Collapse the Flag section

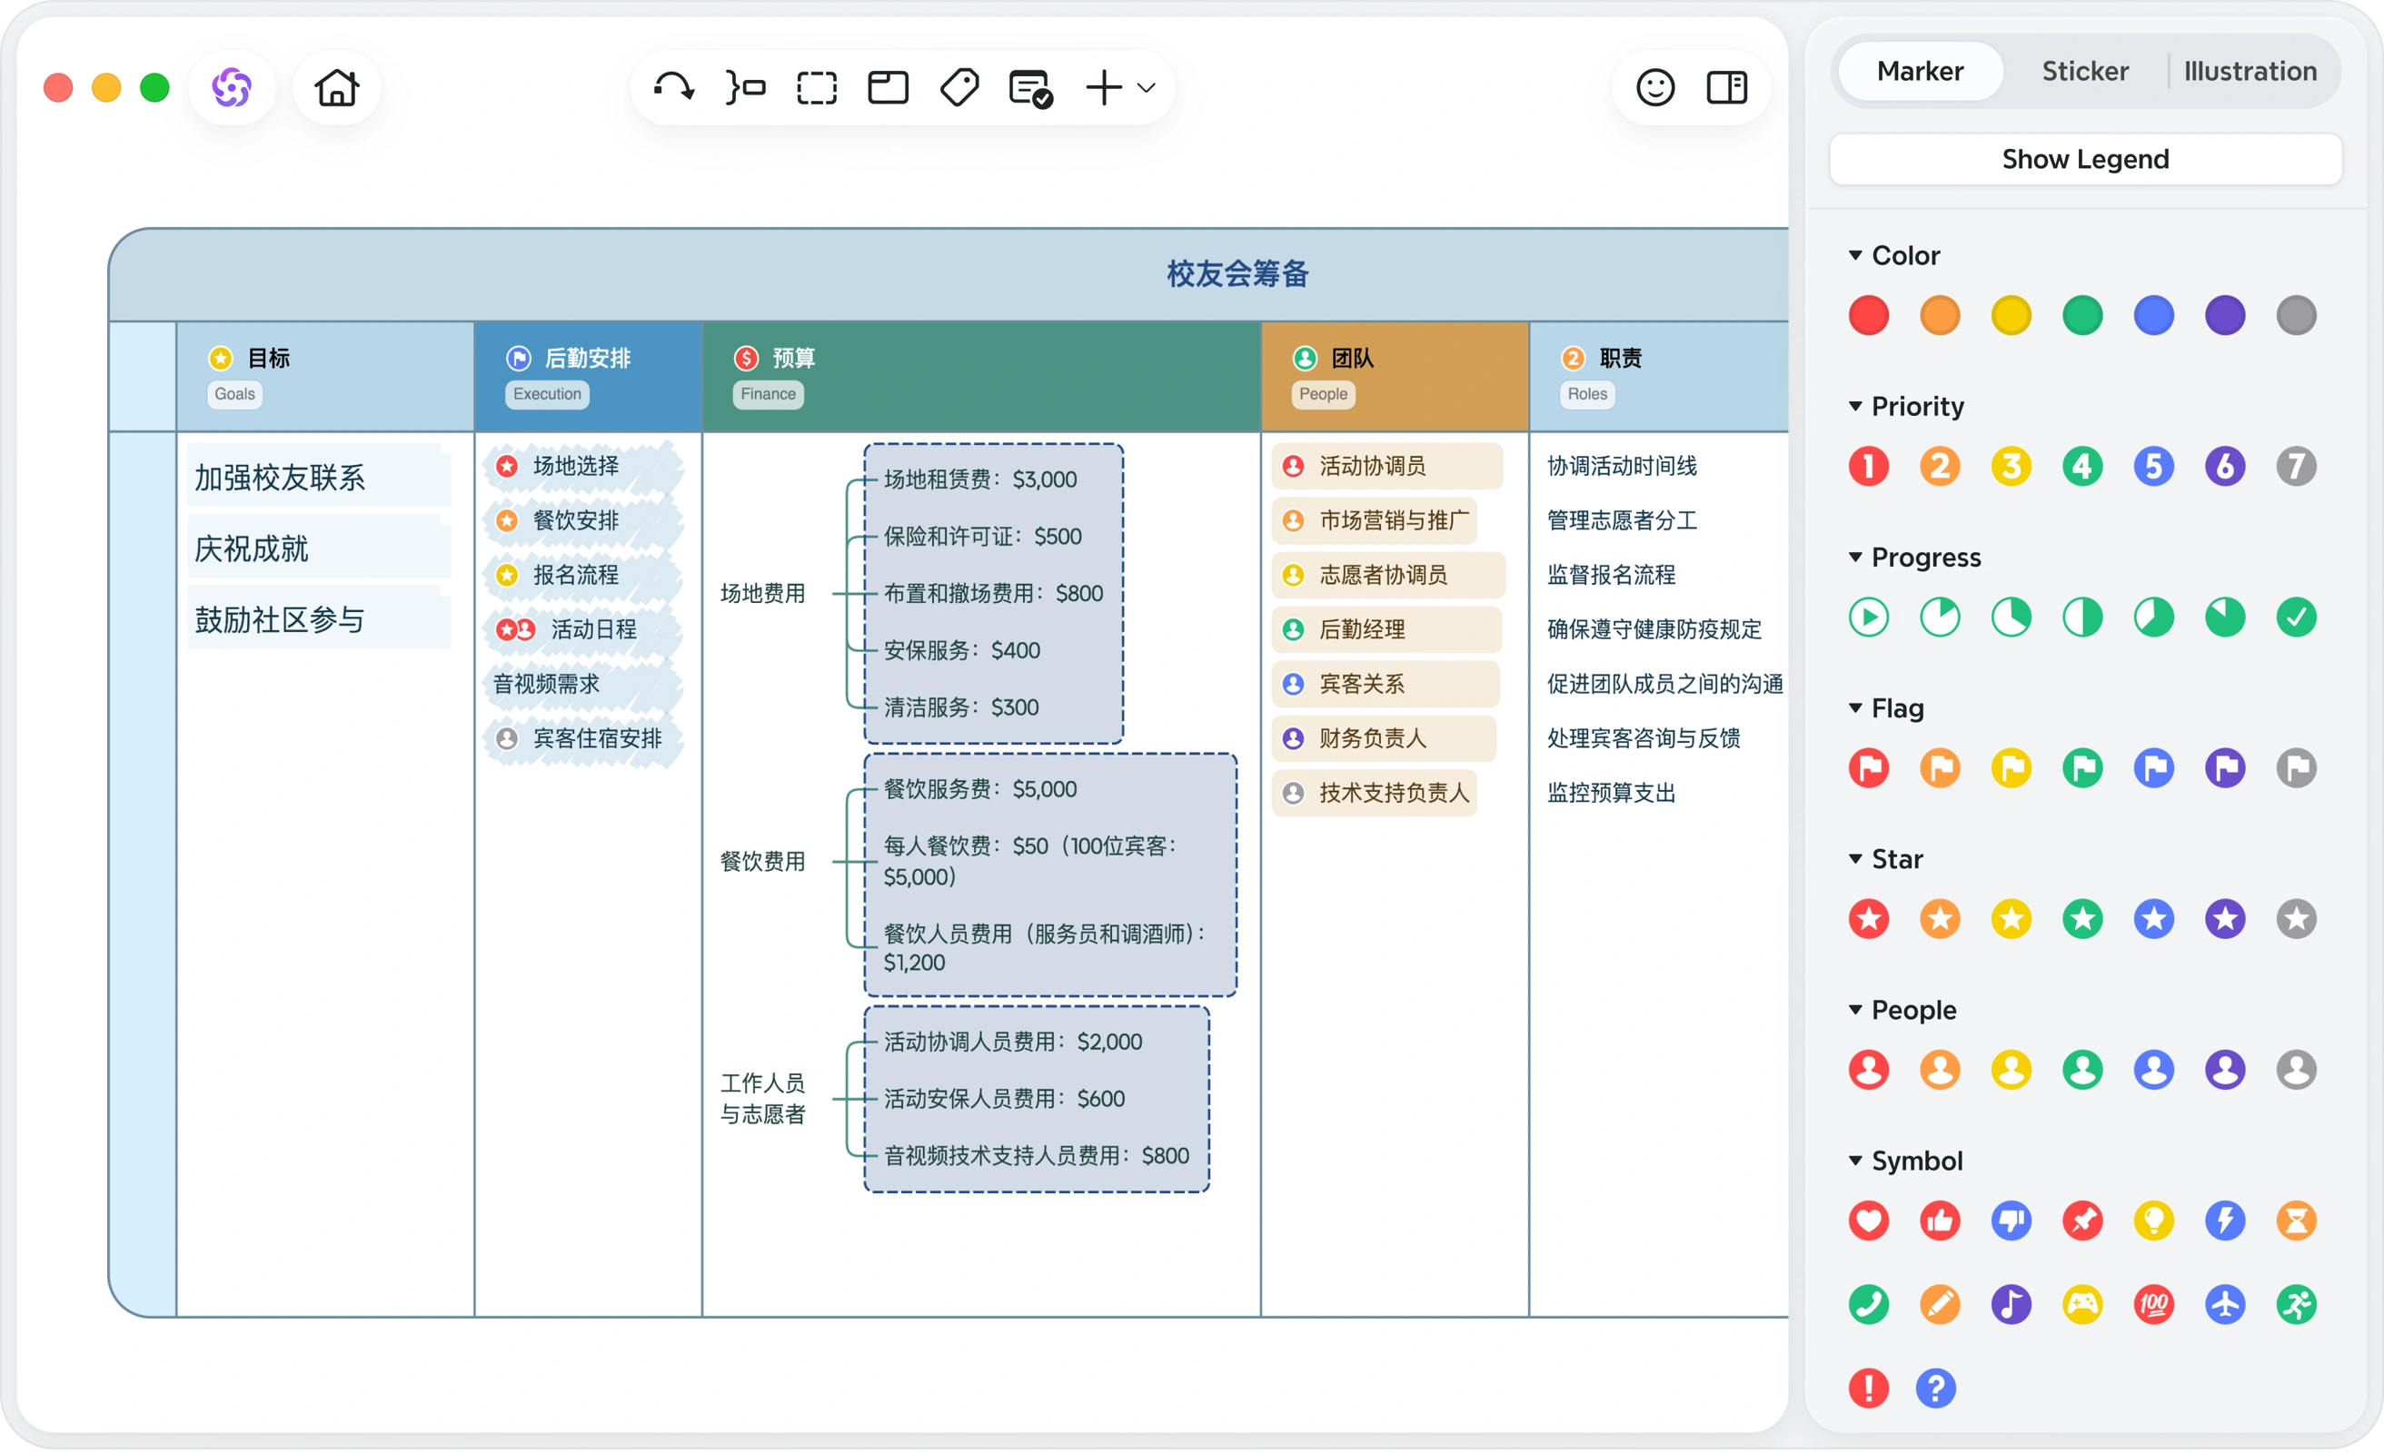coord(1856,708)
